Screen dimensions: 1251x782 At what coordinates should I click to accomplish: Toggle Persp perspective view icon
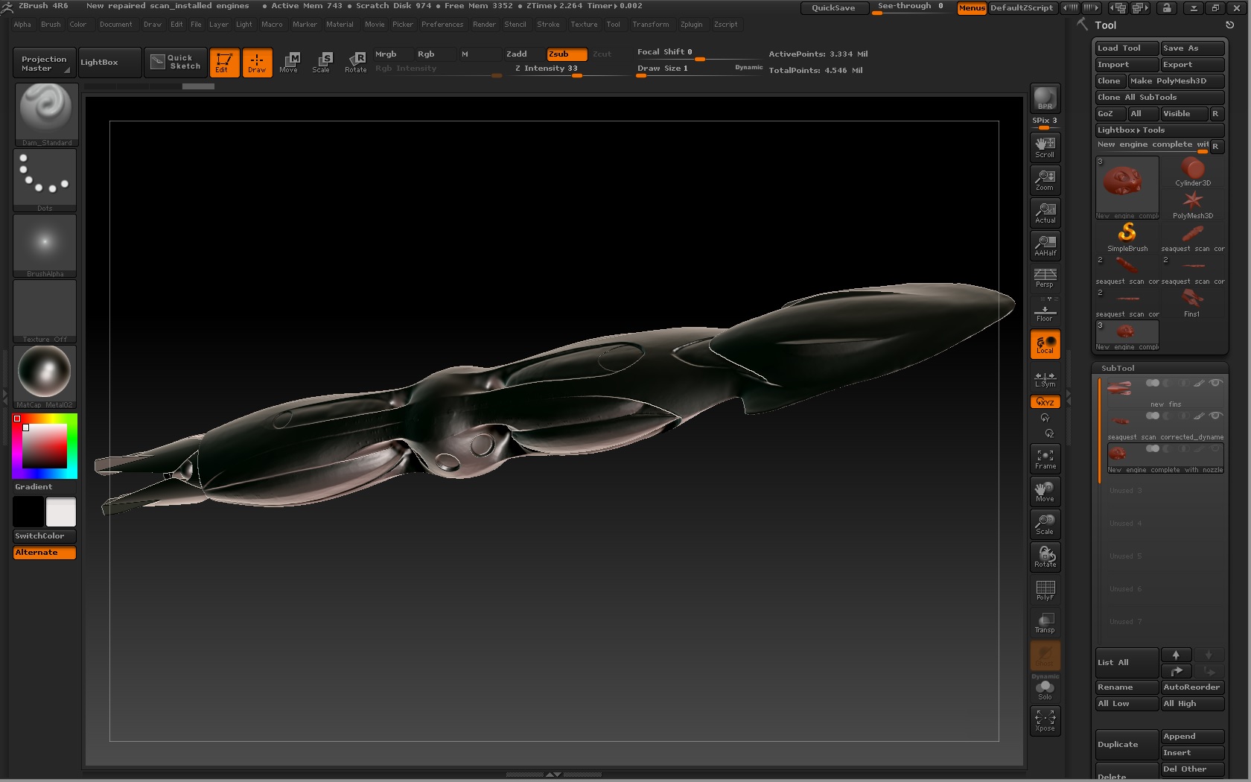[1045, 278]
